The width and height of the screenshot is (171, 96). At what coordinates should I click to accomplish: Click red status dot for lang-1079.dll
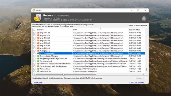38,35
